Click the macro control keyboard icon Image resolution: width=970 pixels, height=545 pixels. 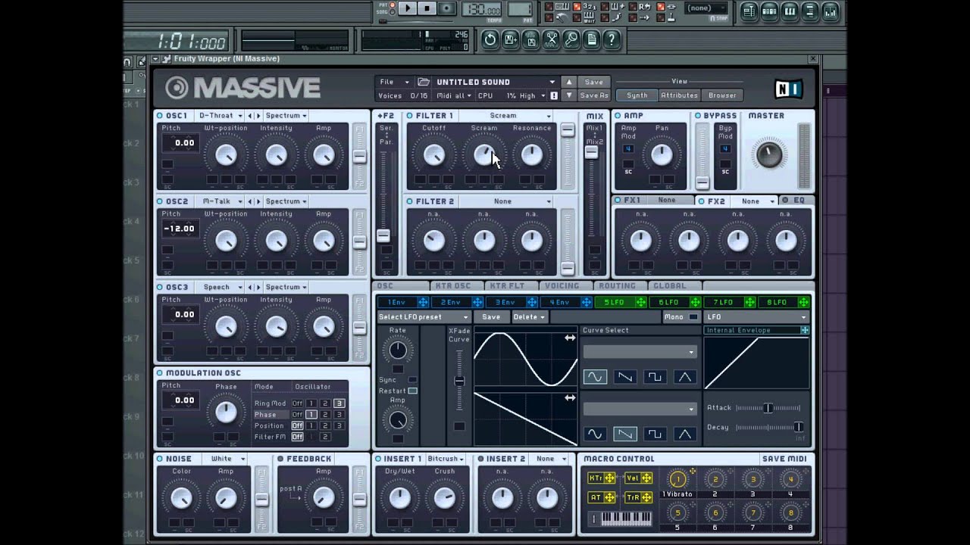(621, 519)
